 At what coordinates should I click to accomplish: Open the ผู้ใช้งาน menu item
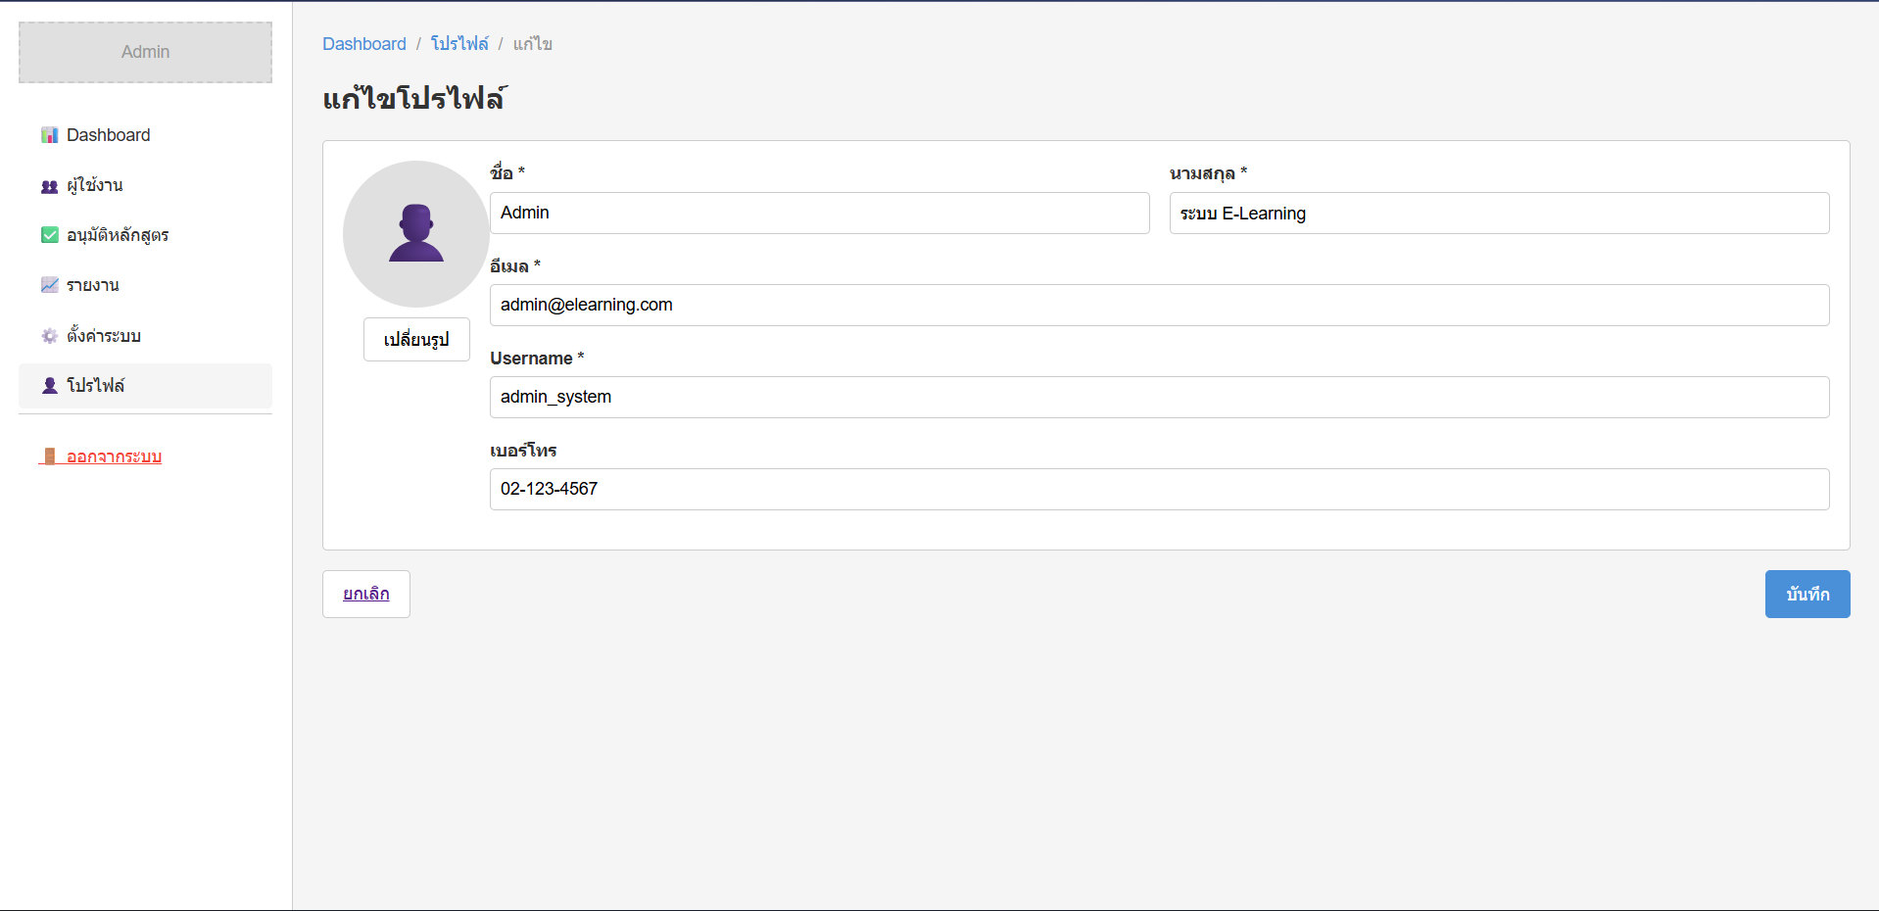coord(95,185)
